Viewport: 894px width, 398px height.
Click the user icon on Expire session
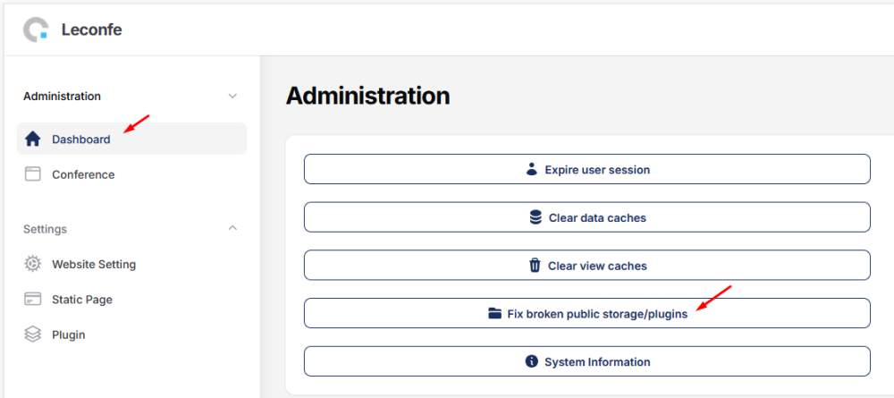532,169
